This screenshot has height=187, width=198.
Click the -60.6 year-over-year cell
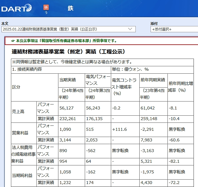174,140
